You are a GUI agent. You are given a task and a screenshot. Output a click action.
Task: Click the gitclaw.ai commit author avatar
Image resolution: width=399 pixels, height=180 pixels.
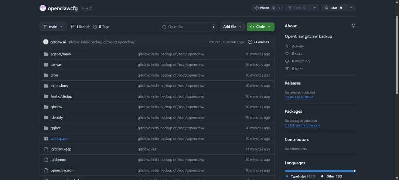(x=46, y=42)
